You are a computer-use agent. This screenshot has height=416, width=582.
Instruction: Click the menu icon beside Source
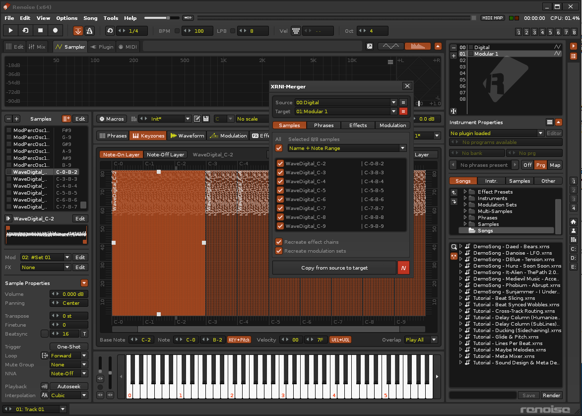(403, 103)
